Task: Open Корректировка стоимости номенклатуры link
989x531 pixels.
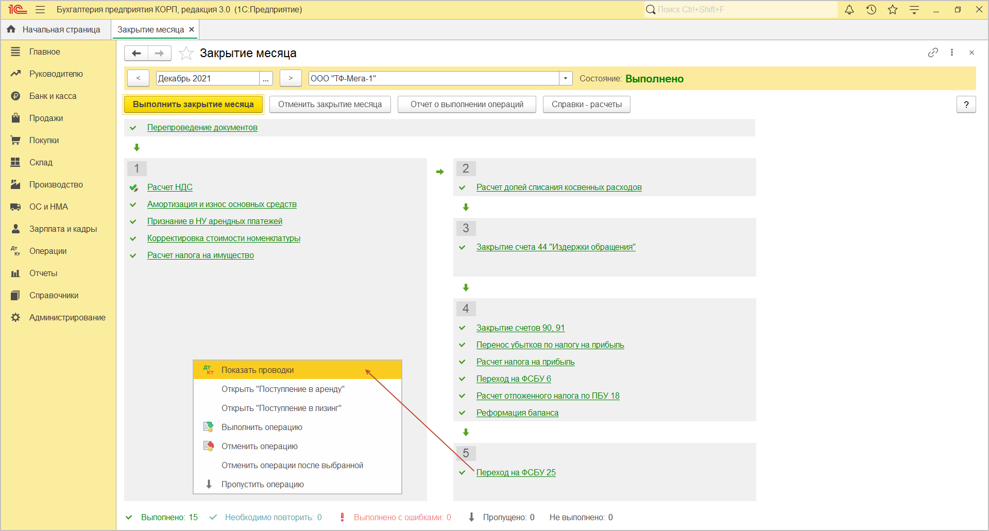Action: [x=224, y=238]
